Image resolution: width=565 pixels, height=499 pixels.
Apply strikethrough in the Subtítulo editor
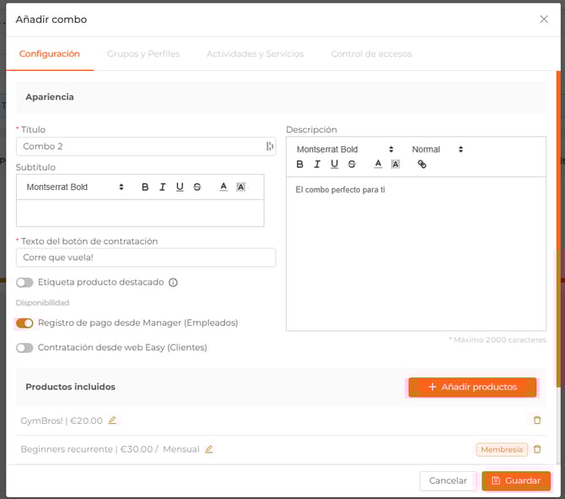[197, 187]
